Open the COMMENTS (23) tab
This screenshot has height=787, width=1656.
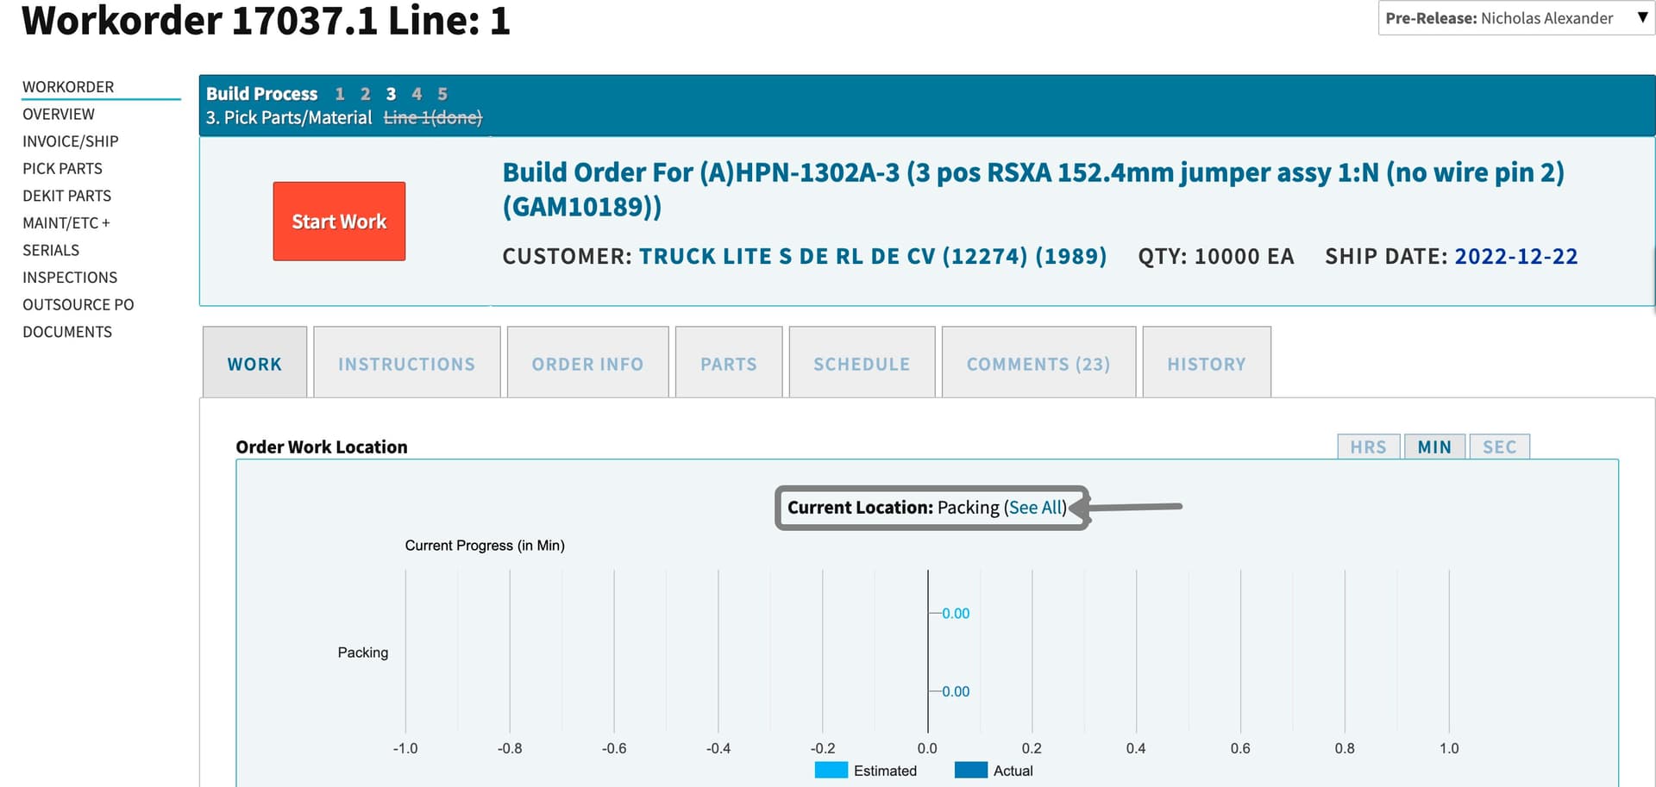pyautogui.click(x=1038, y=363)
